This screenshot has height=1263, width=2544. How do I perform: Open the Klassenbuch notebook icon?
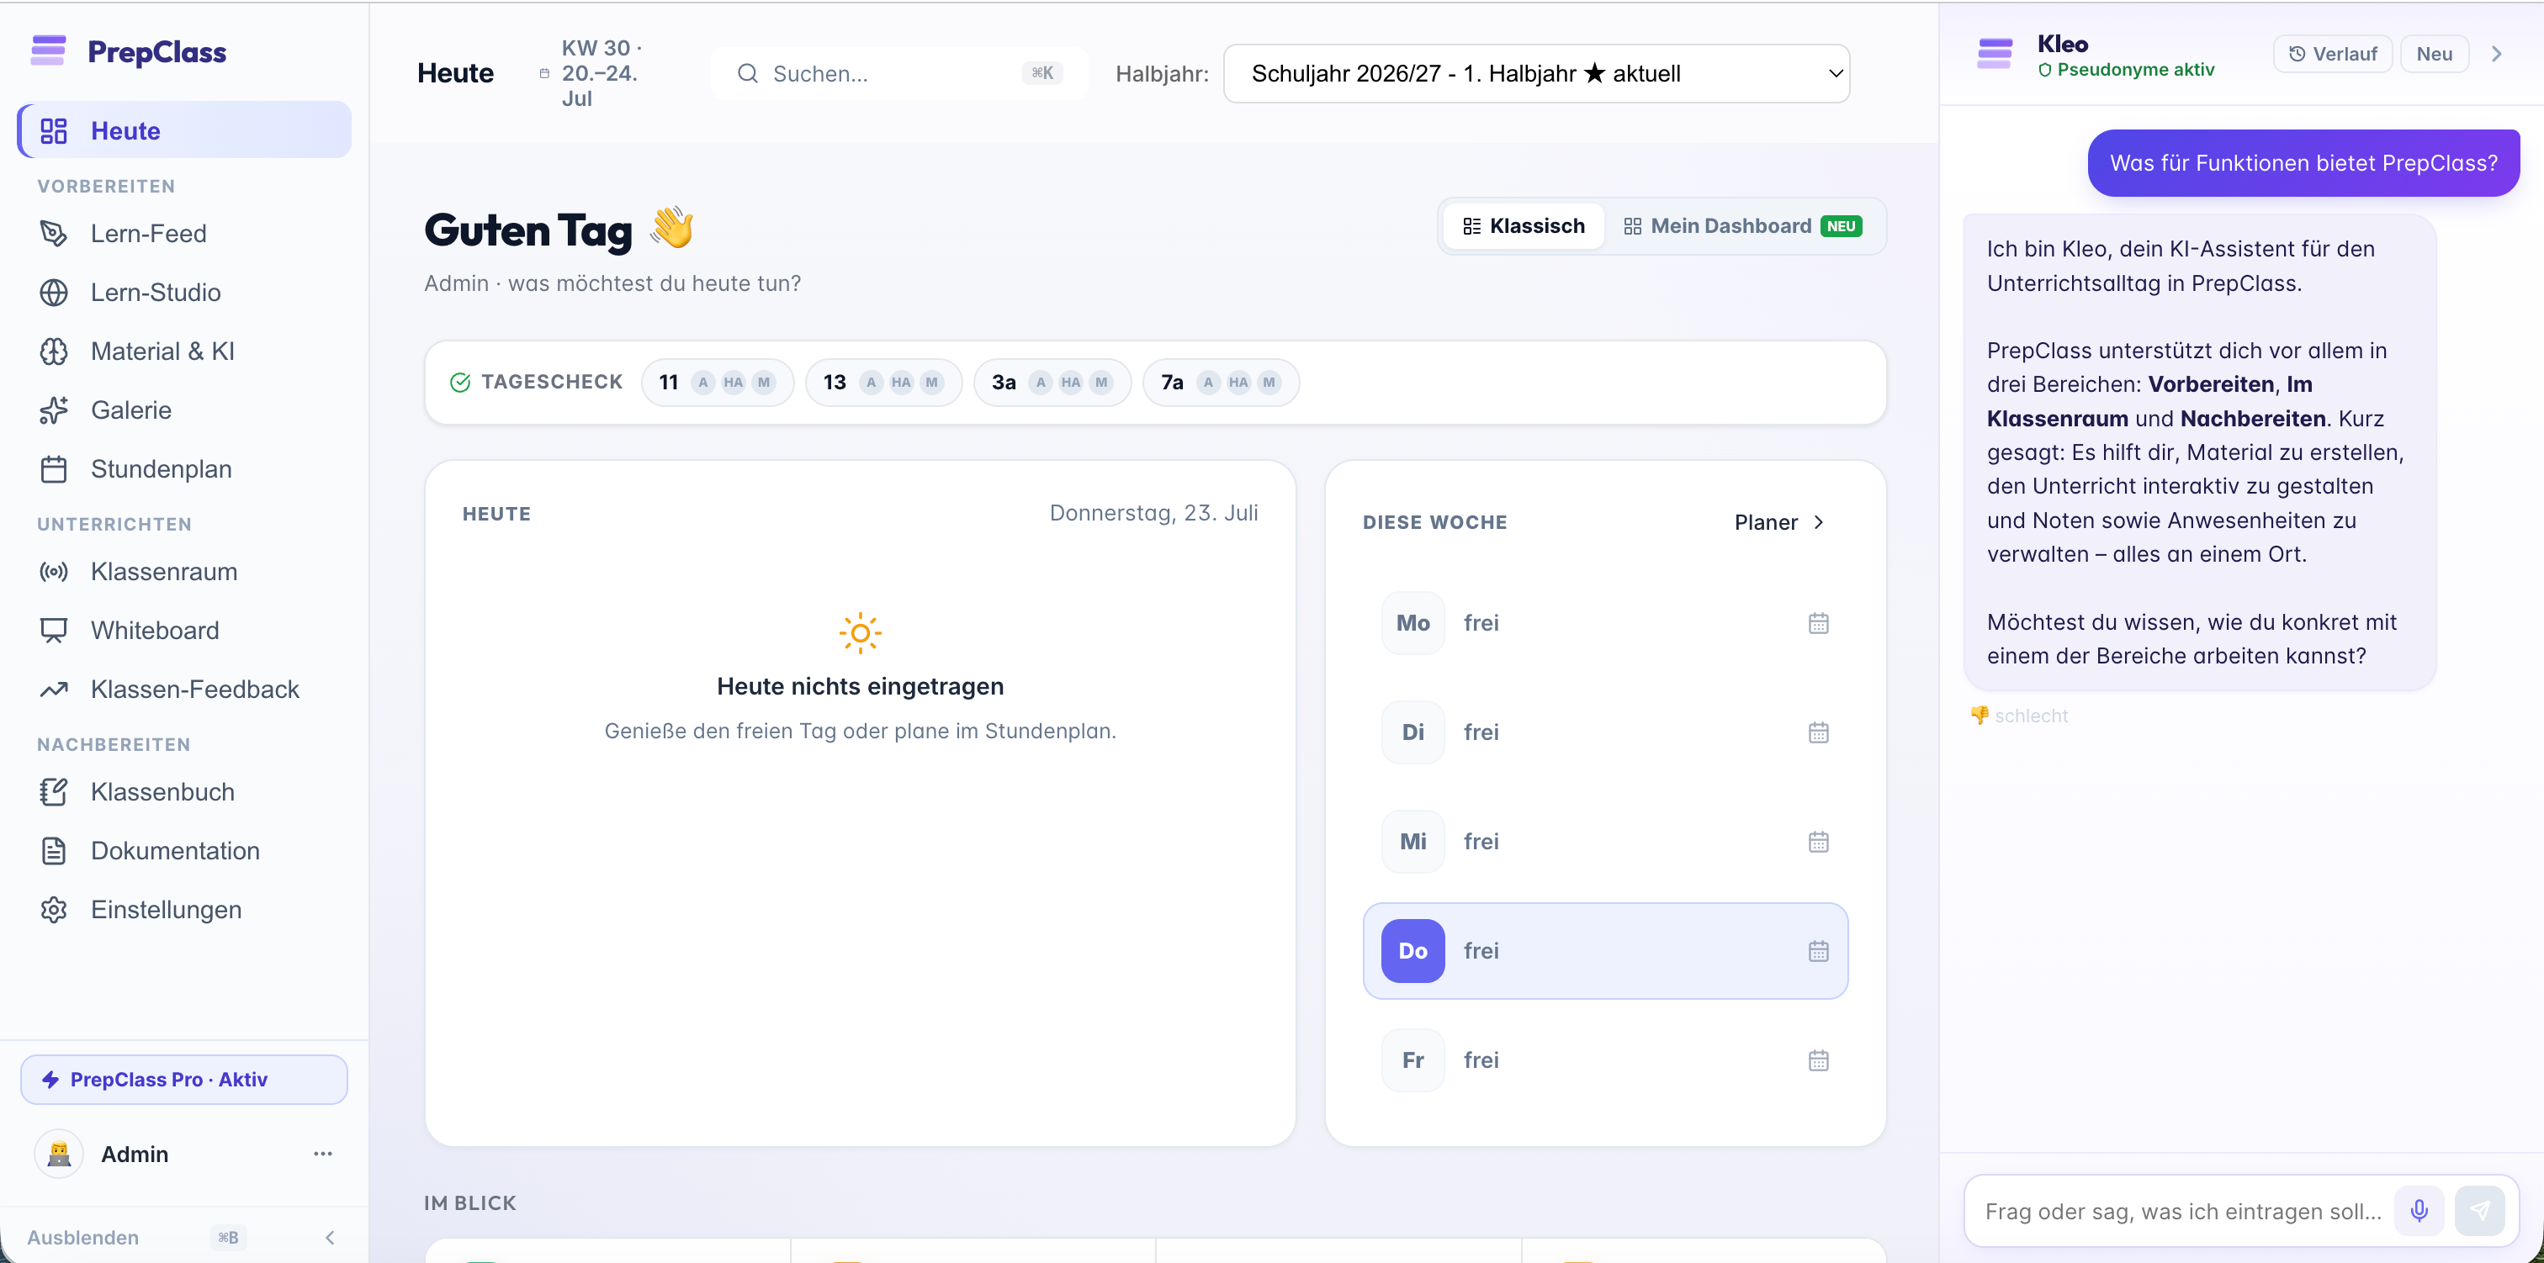coord(53,792)
